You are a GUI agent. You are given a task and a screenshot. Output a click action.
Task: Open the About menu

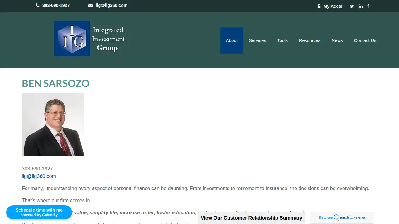232,40
